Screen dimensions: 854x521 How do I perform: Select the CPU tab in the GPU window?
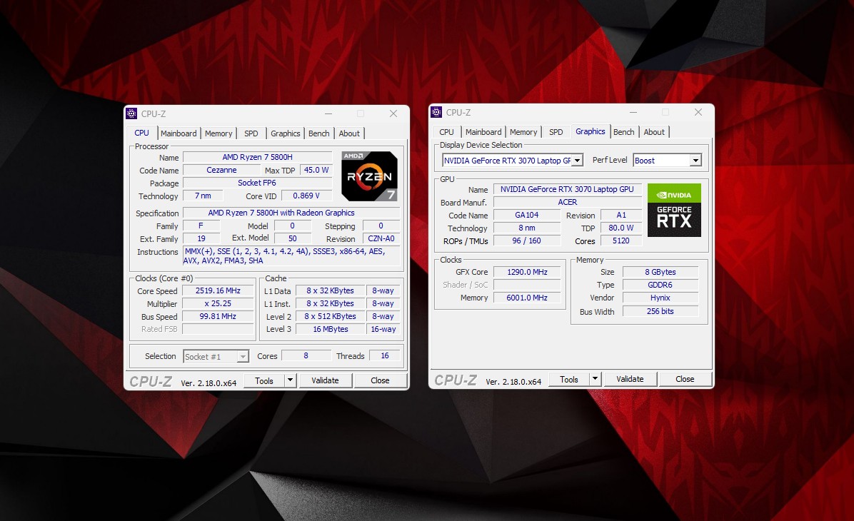[446, 132]
